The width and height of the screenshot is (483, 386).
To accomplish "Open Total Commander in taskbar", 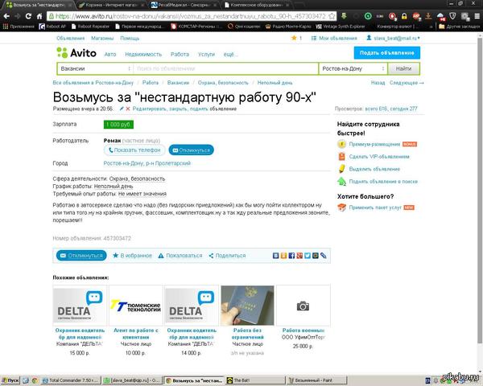I will [x=71, y=380].
